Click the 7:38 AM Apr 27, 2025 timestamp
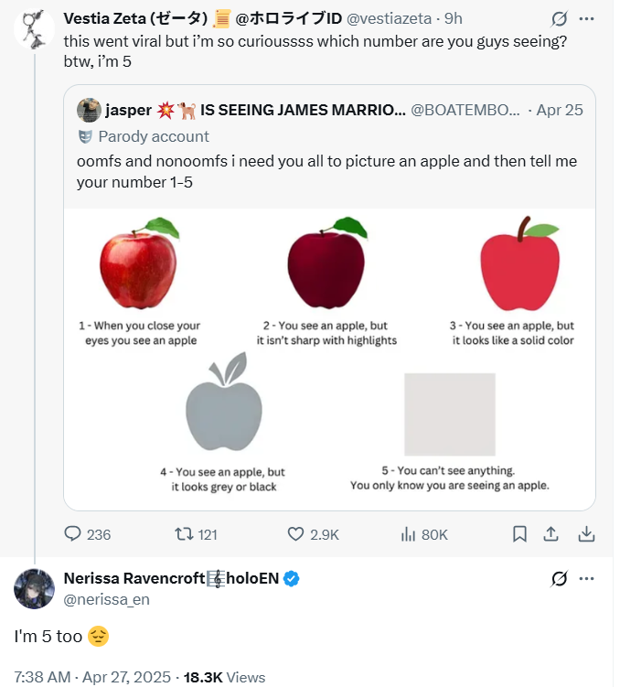The width and height of the screenshot is (620, 687). coord(92,677)
